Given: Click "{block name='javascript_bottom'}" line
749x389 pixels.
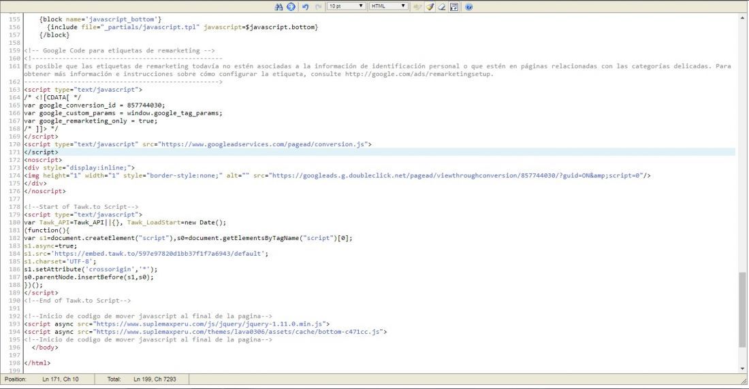Looking at the screenshot, I should pos(100,19).
